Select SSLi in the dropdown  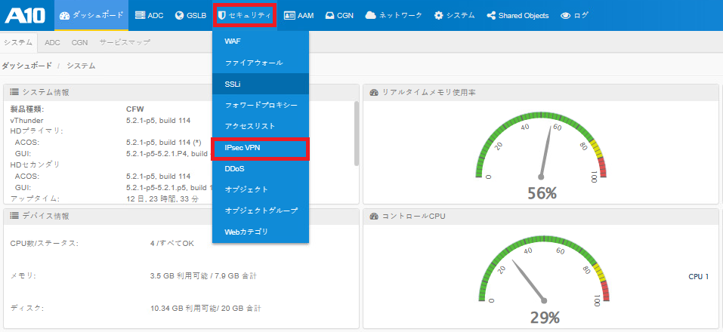click(261, 84)
